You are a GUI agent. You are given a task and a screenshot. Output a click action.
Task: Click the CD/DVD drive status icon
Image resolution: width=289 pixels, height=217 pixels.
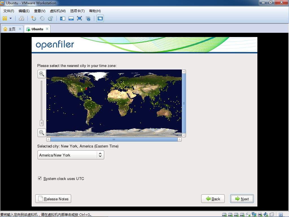point(248,214)
